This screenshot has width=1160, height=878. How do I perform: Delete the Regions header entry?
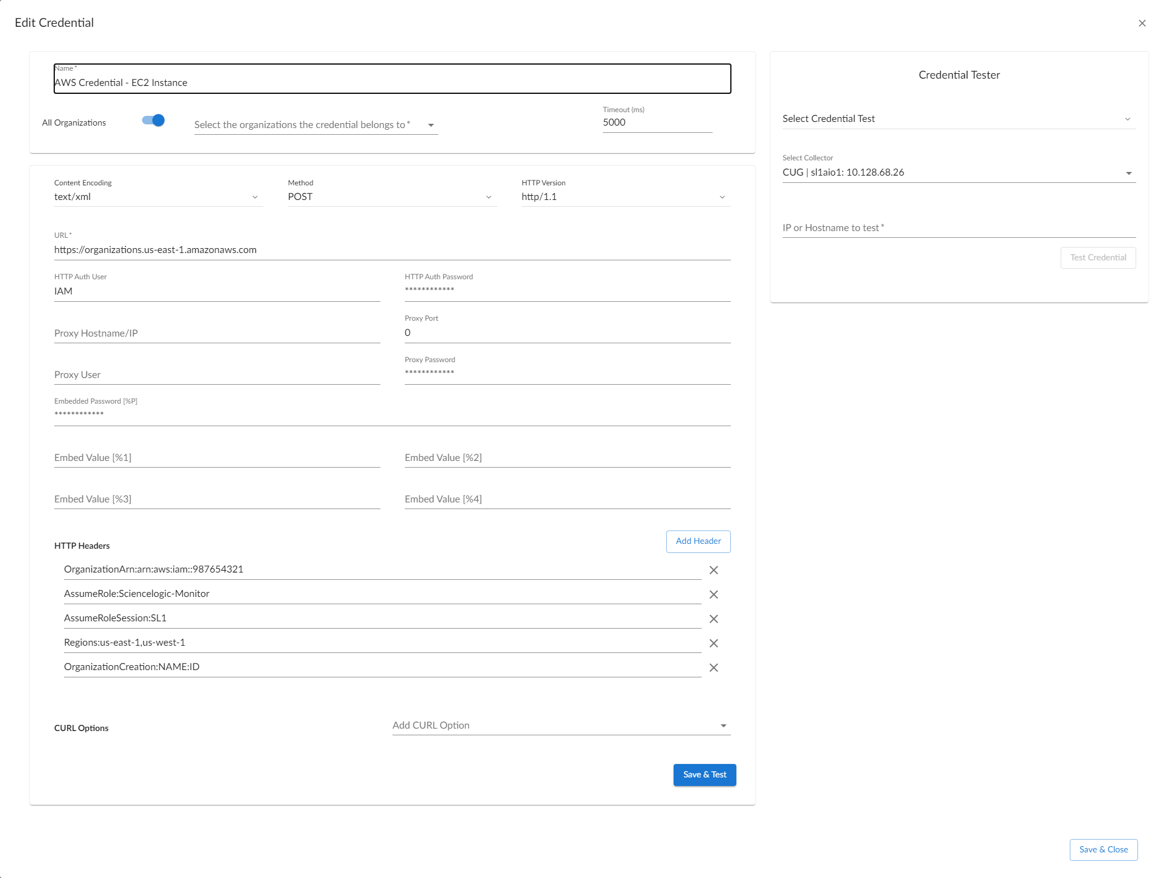tap(713, 643)
